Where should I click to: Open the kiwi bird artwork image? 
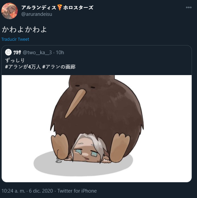click(97, 129)
